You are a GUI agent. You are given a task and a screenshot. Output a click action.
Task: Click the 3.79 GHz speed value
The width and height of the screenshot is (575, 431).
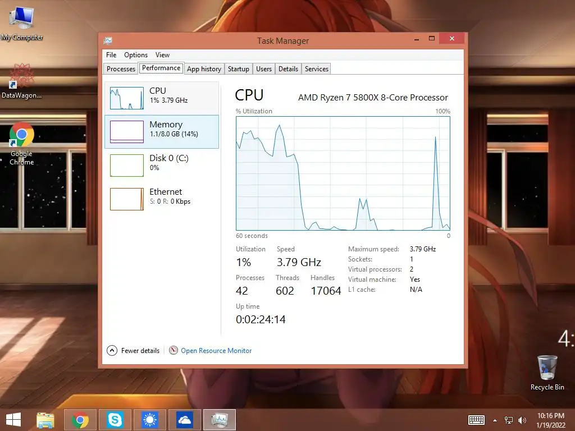[x=299, y=263]
